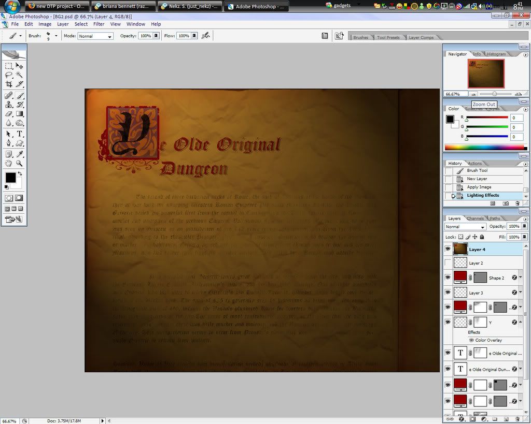Viewport: 531px width, 424px height.
Task: Collapse effects on the Y layer
Action: (520, 322)
